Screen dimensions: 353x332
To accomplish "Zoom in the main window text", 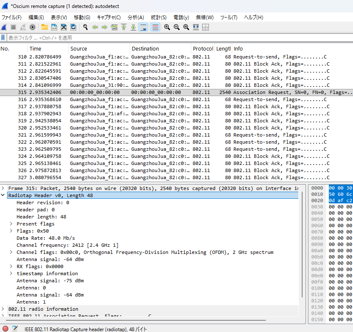I will coord(167,27).
